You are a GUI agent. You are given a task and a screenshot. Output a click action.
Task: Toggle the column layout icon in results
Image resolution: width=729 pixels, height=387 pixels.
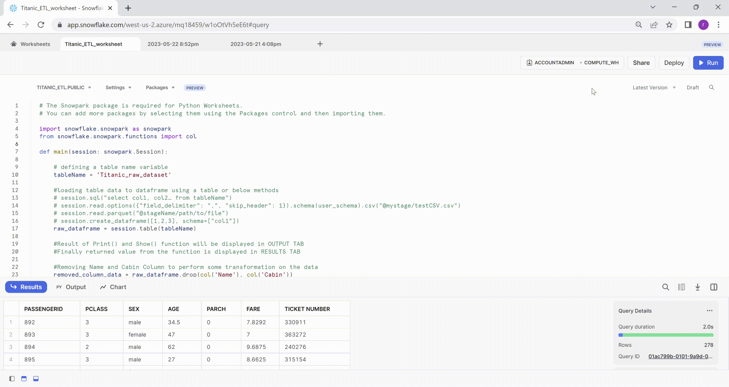coord(682,287)
